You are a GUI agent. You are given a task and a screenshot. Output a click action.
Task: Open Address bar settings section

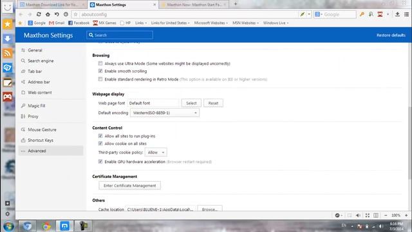click(x=51, y=82)
